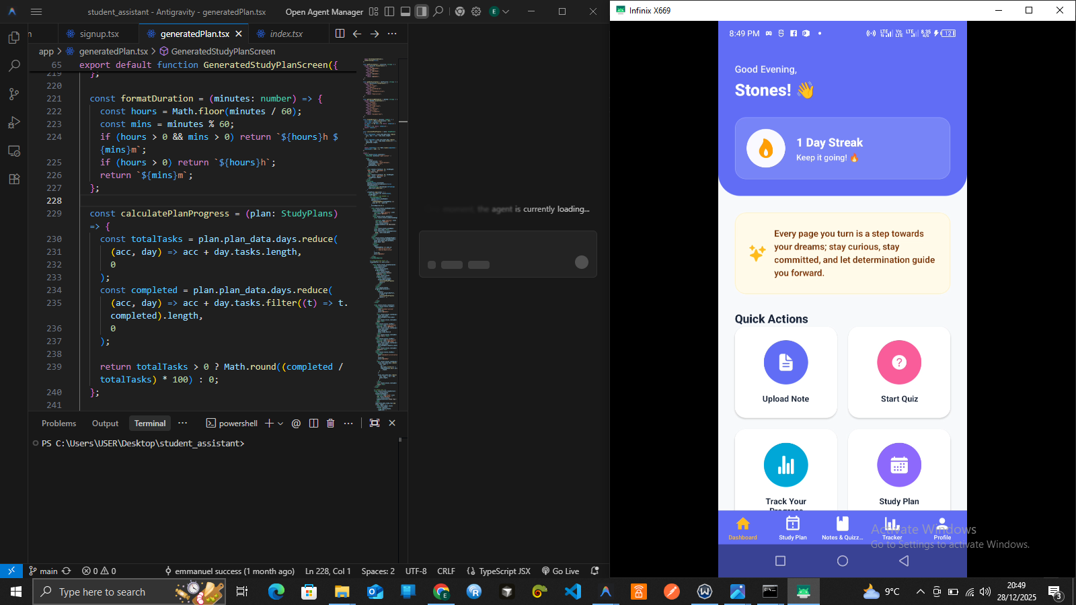The image size is (1076, 605).
Task: Click the code minimap scroll slider
Action: (x=403, y=122)
